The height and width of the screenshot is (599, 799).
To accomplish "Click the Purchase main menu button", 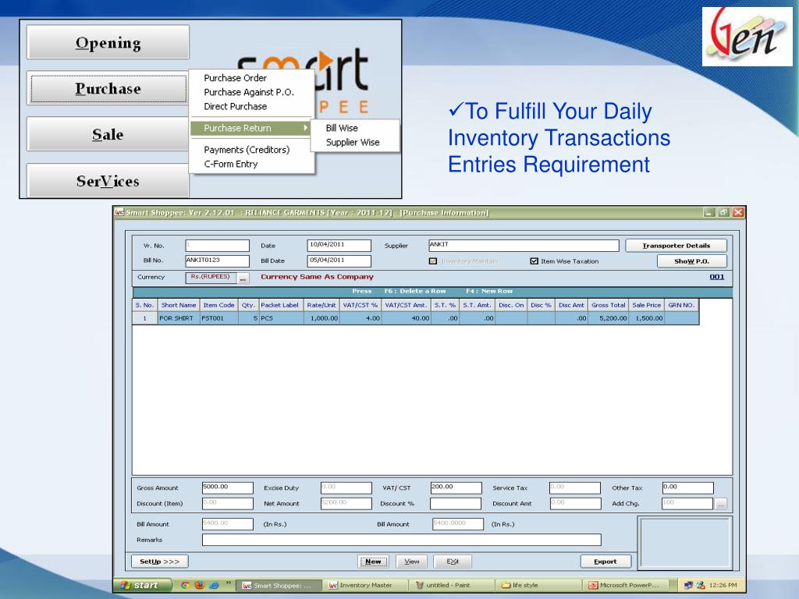I will [108, 89].
